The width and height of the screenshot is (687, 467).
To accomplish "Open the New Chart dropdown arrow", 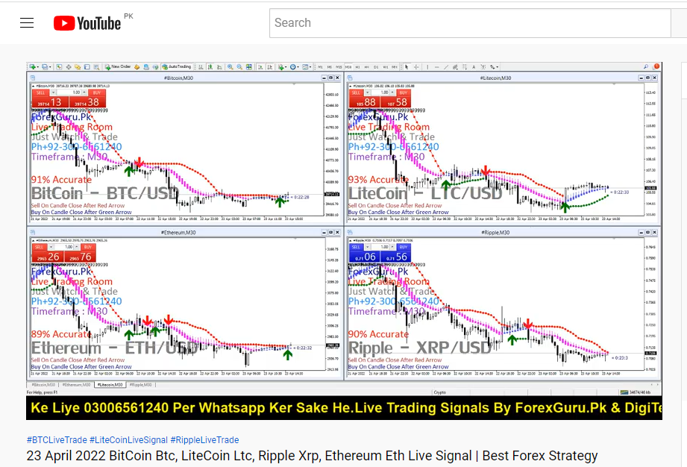I will click(38, 67).
